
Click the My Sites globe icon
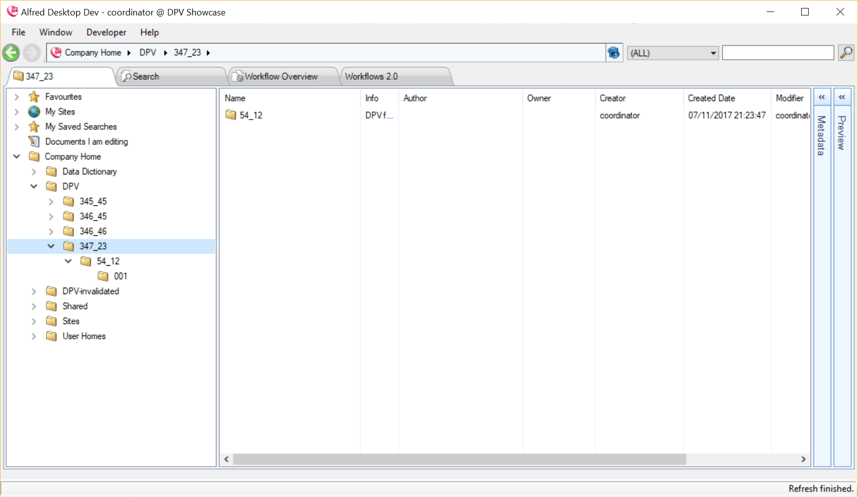[x=34, y=112]
